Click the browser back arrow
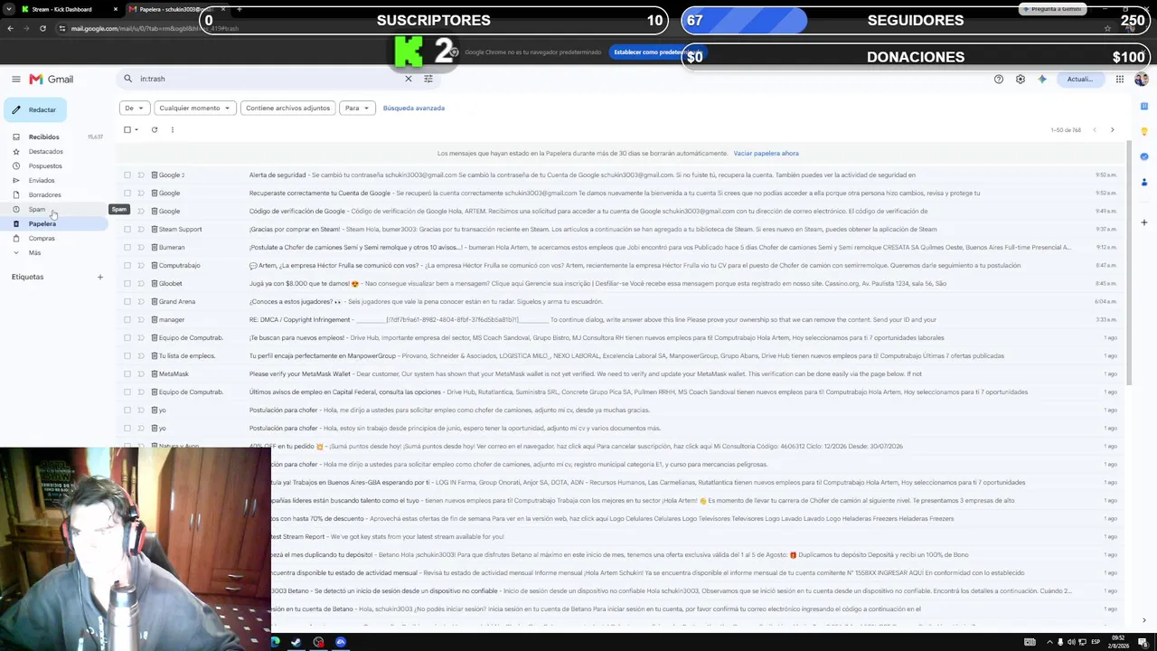The height and width of the screenshot is (651, 1157). tap(10, 28)
